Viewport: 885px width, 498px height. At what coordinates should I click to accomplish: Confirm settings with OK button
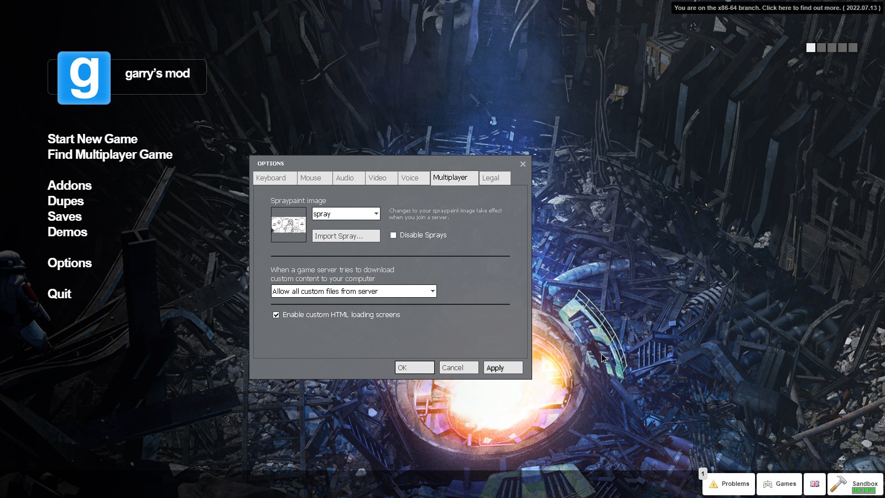click(415, 367)
